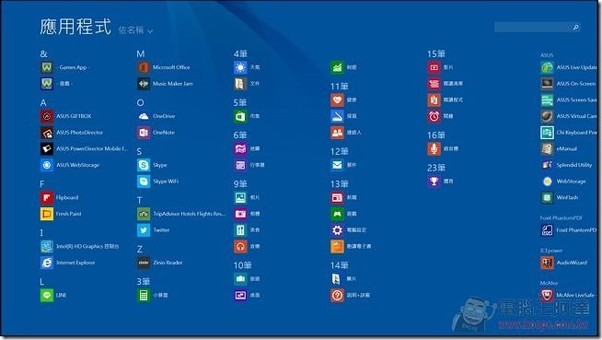Open ASUS Screen Saver
602x340 pixels.
(x=569, y=100)
